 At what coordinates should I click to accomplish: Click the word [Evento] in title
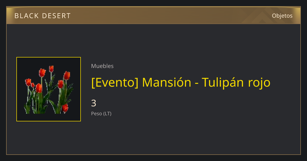click(115, 82)
